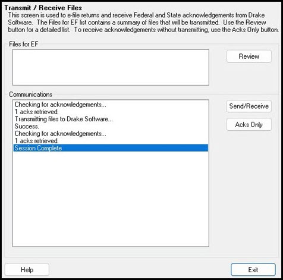Image resolution: width=283 pixels, height=280 pixels.
Task: Click the 'Transmit / Receive Files' heading
Action: 43,8
